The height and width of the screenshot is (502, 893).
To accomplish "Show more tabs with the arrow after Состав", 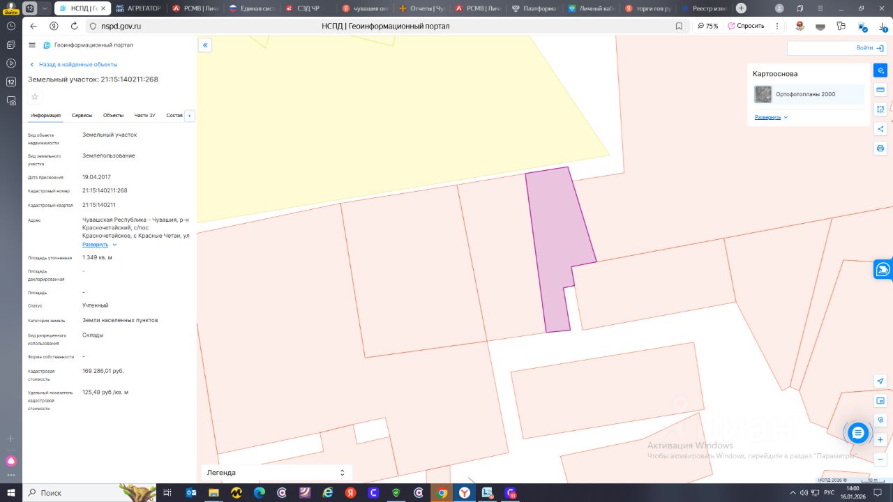I will [190, 116].
